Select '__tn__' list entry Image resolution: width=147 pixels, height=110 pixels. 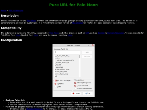(67, 58)
